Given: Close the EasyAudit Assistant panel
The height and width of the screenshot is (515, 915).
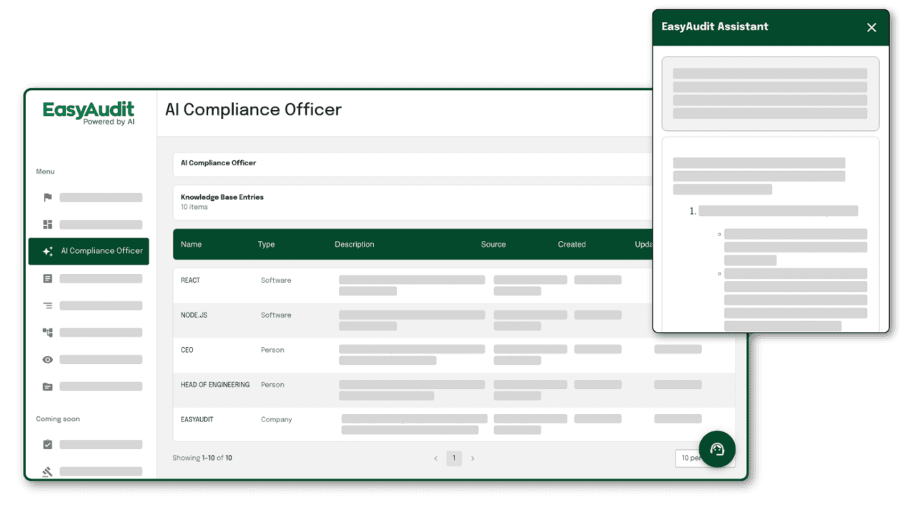Looking at the screenshot, I should [871, 27].
